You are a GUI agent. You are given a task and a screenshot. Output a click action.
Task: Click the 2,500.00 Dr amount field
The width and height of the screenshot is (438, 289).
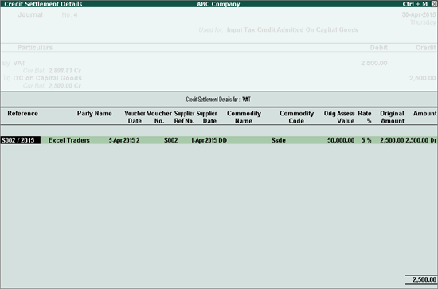420,140
